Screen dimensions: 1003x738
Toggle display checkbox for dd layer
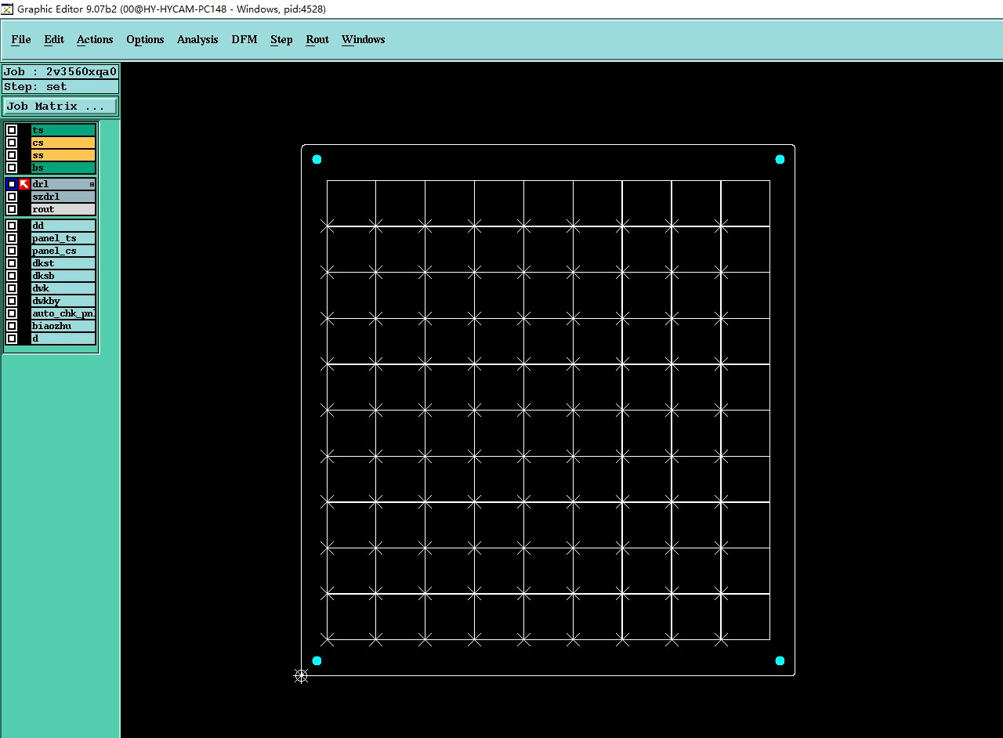point(12,226)
